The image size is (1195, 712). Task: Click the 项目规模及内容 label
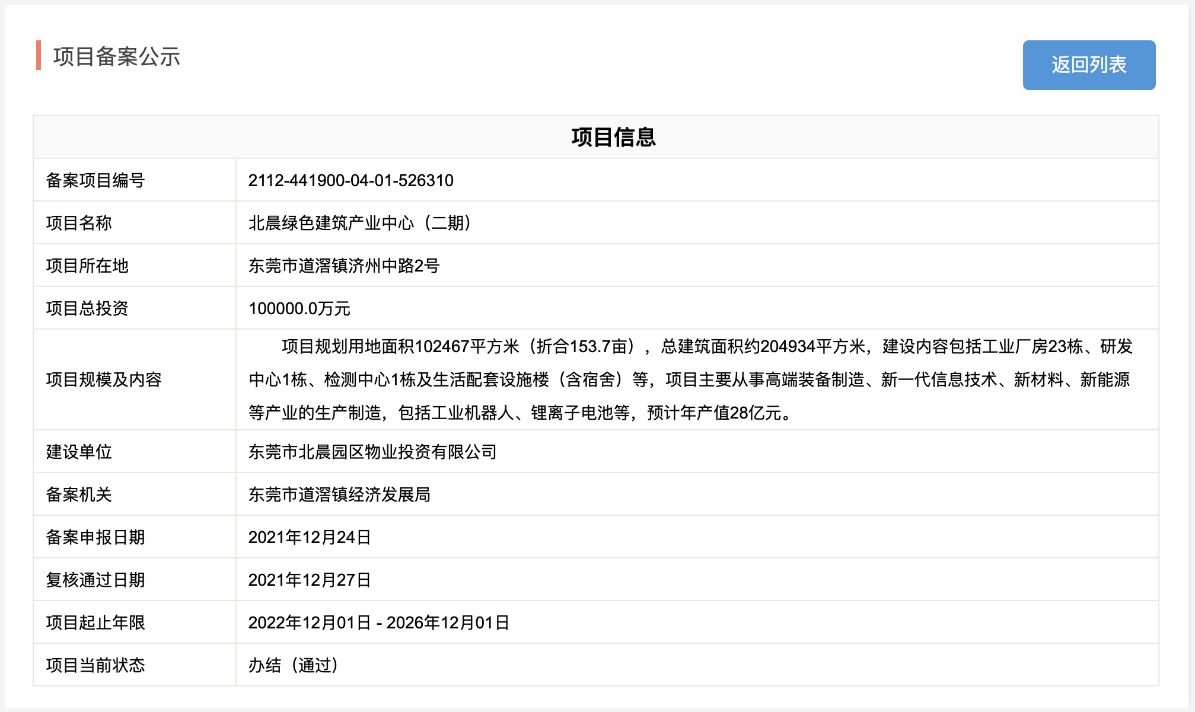point(104,379)
